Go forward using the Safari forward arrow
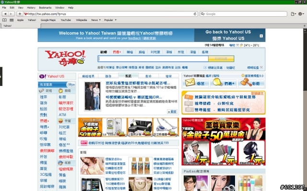The height and width of the screenshot is (191, 307). point(11,14)
